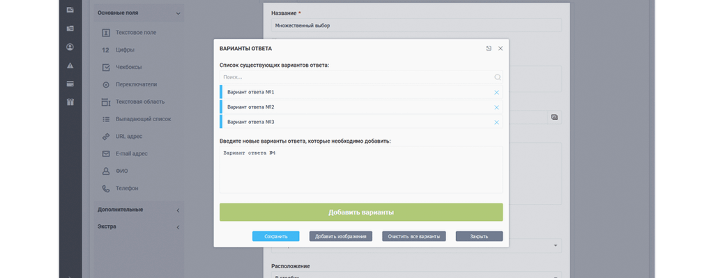Click the credit card icon in sidebar
Viewport: 714px width, 278px height.
70,84
